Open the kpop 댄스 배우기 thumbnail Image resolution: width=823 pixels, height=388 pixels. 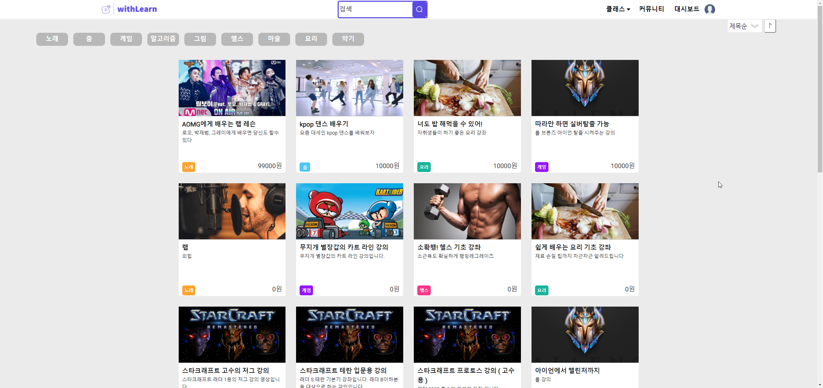pos(349,88)
